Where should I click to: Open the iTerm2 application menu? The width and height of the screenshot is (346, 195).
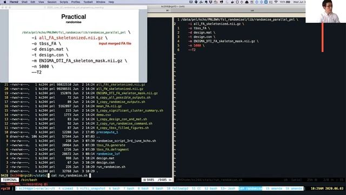pos(14,2)
